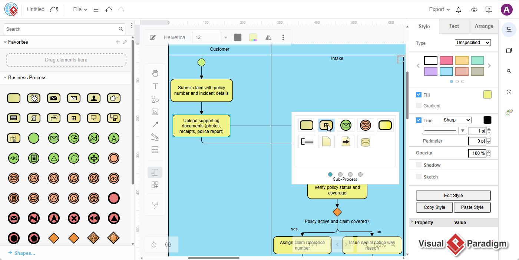Open the Sharp line style dropdown
519x260 pixels.
pyautogui.click(x=456, y=120)
